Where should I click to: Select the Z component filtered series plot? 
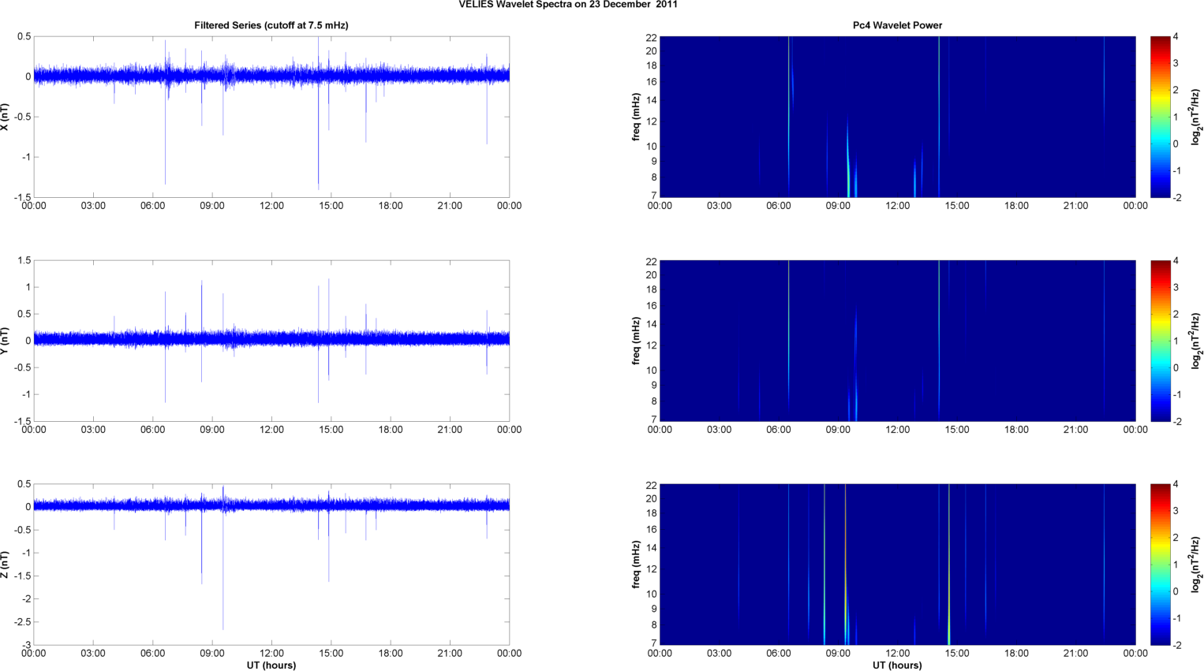pos(271,565)
